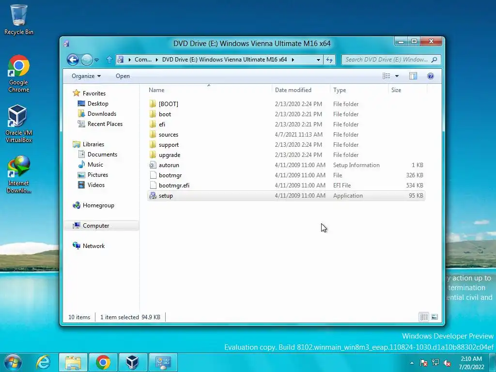Screen dimensions: 496x372
Task: Go up one folder level arrow
Action: (x=109, y=60)
